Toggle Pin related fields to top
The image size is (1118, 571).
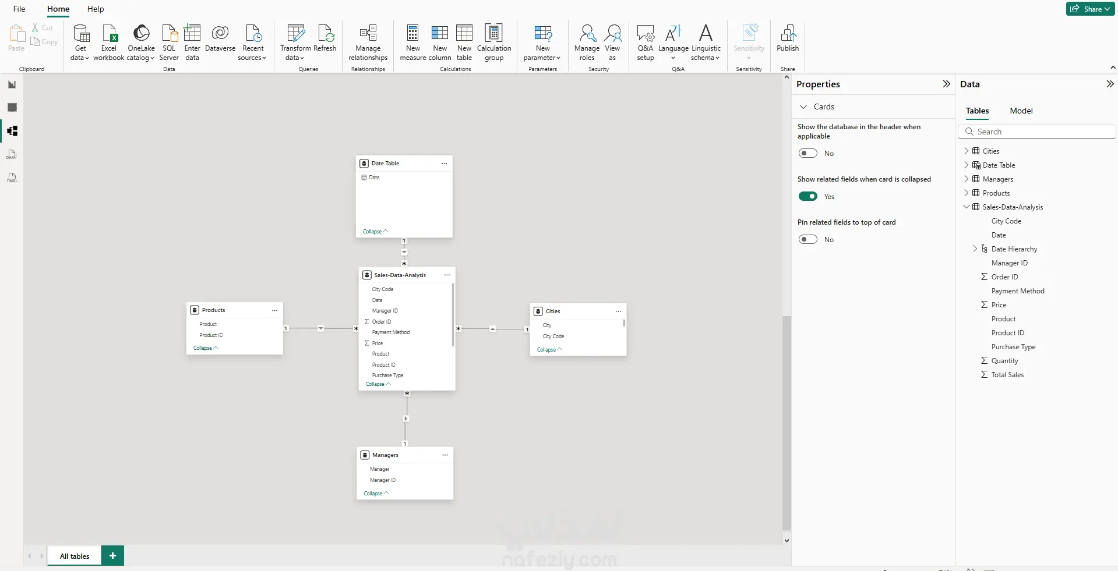[x=808, y=239]
